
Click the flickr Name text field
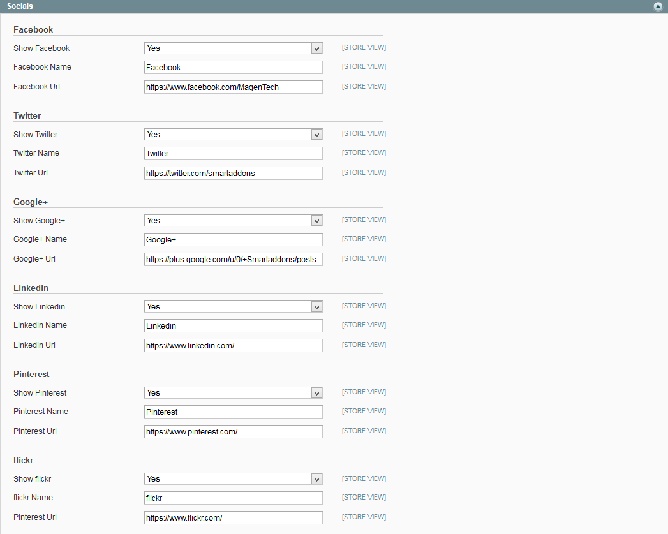pos(233,498)
